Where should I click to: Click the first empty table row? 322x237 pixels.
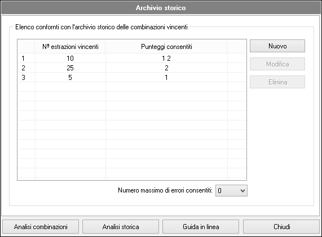132,87
